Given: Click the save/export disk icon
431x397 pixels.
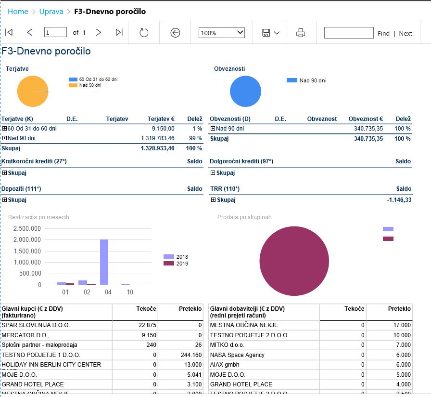Looking at the screenshot, I should [x=266, y=33].
